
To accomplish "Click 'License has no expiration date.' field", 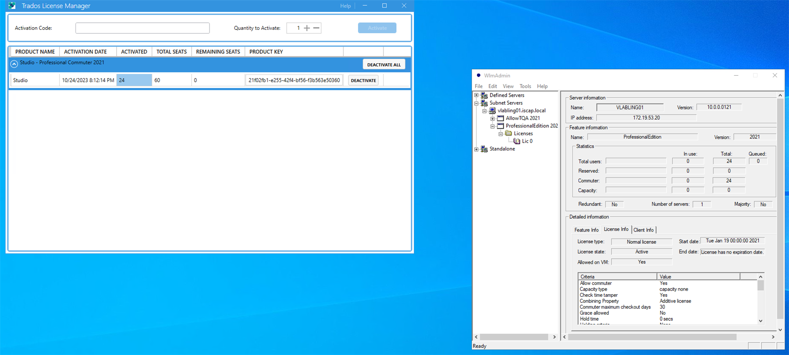I will point(732,252).
